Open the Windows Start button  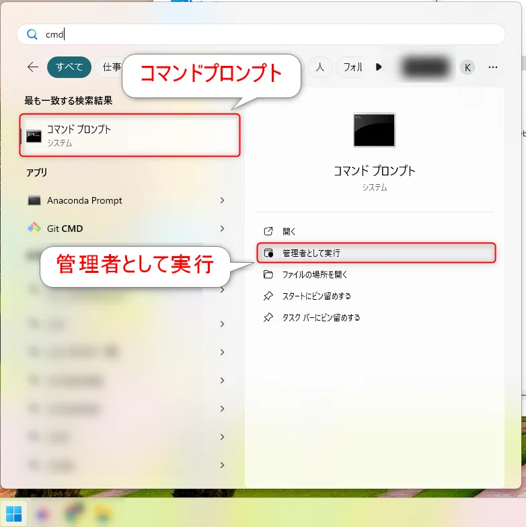click(13, 514)
